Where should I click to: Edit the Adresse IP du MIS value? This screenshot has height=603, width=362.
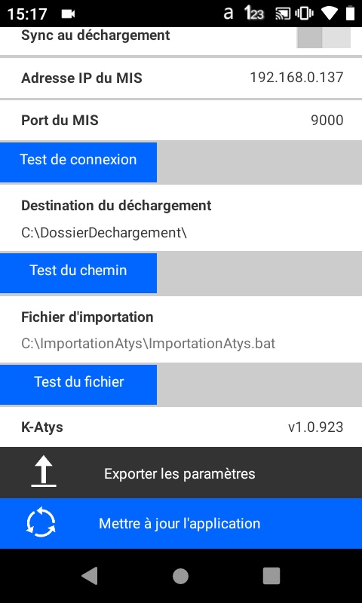tap(296, 78)
